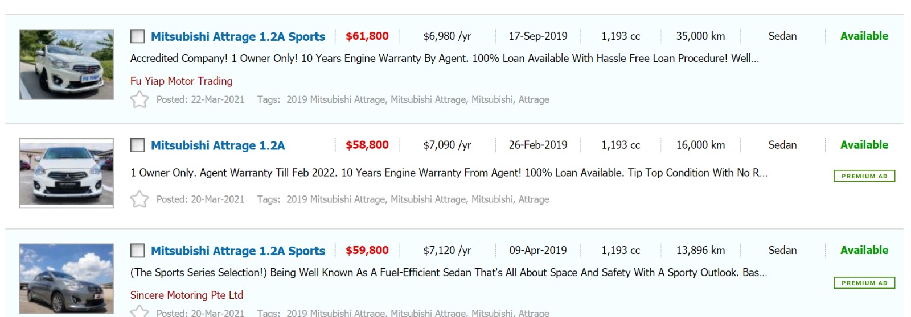Click Available status on the $61,800 listing
Viewport: 911px width, 317px height.
point(864,36)
